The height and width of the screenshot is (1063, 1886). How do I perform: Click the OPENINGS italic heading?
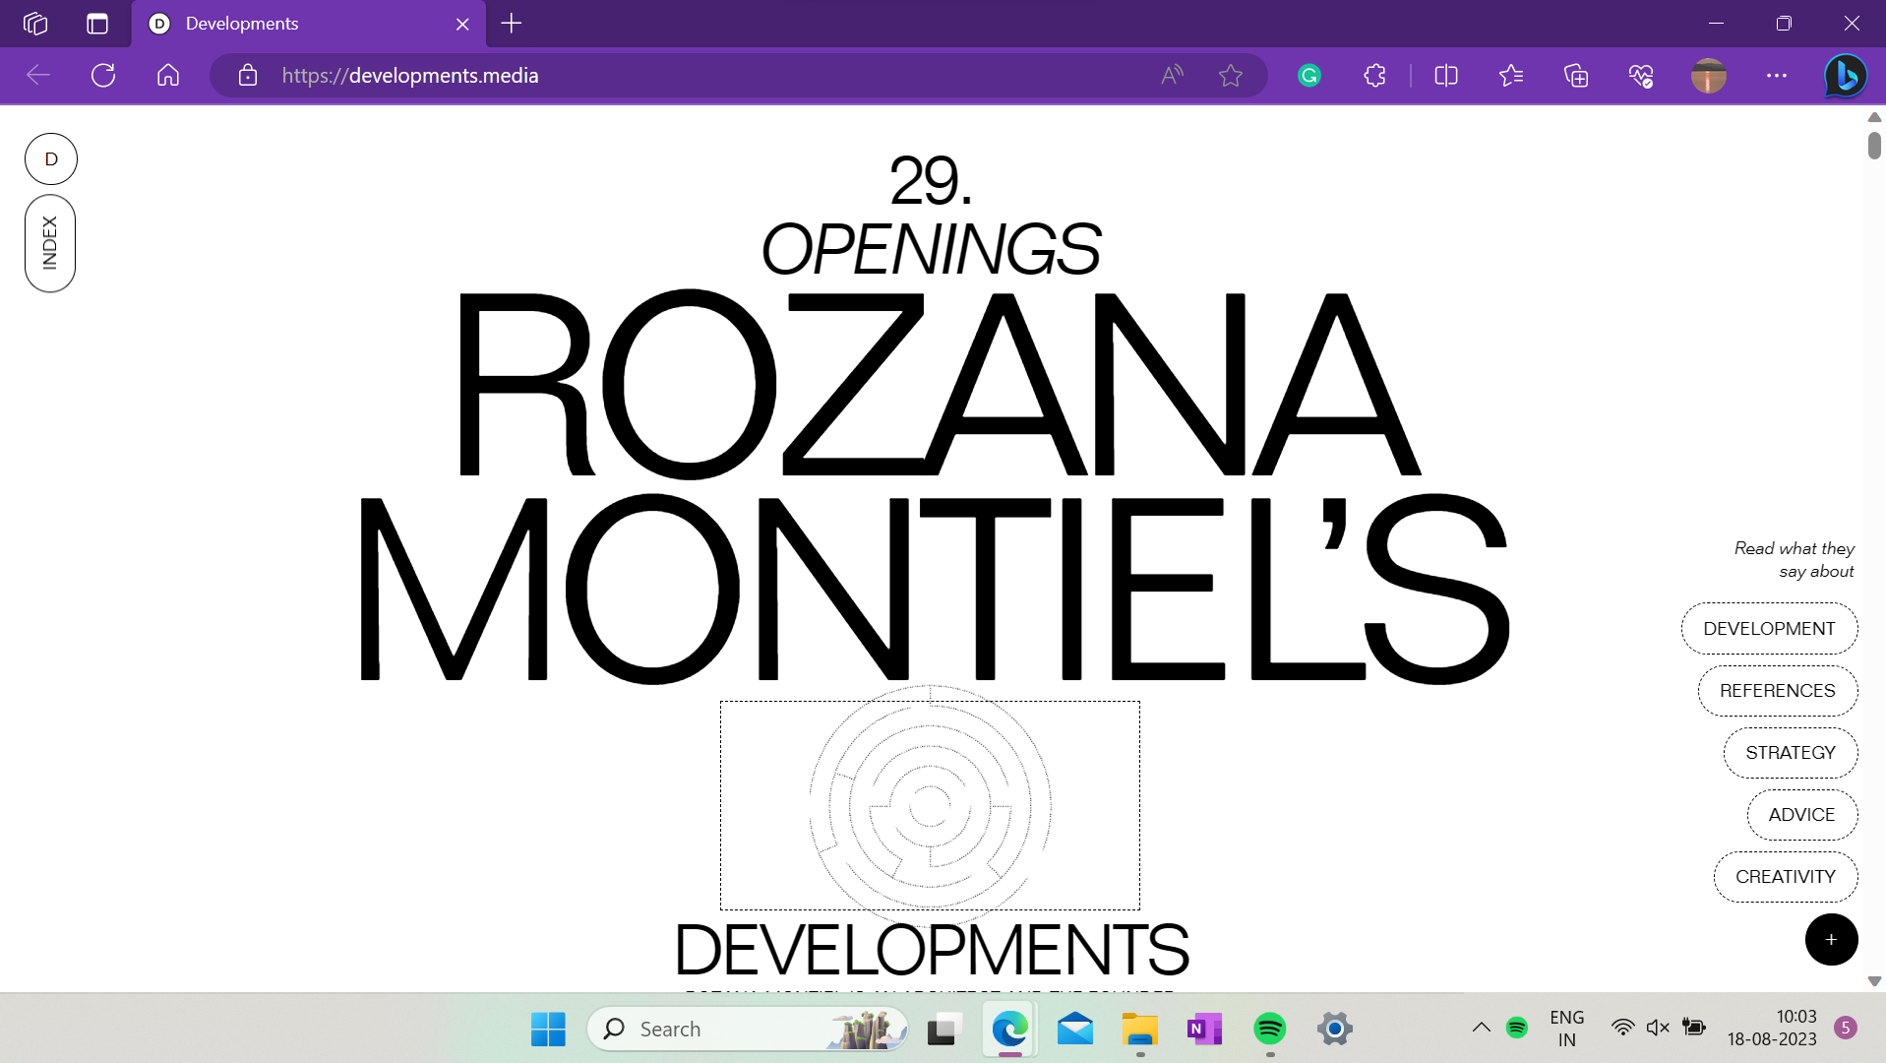click(x=931, y=249)
